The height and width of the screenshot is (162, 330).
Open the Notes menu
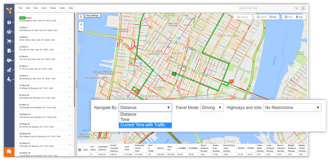[62, 8]
